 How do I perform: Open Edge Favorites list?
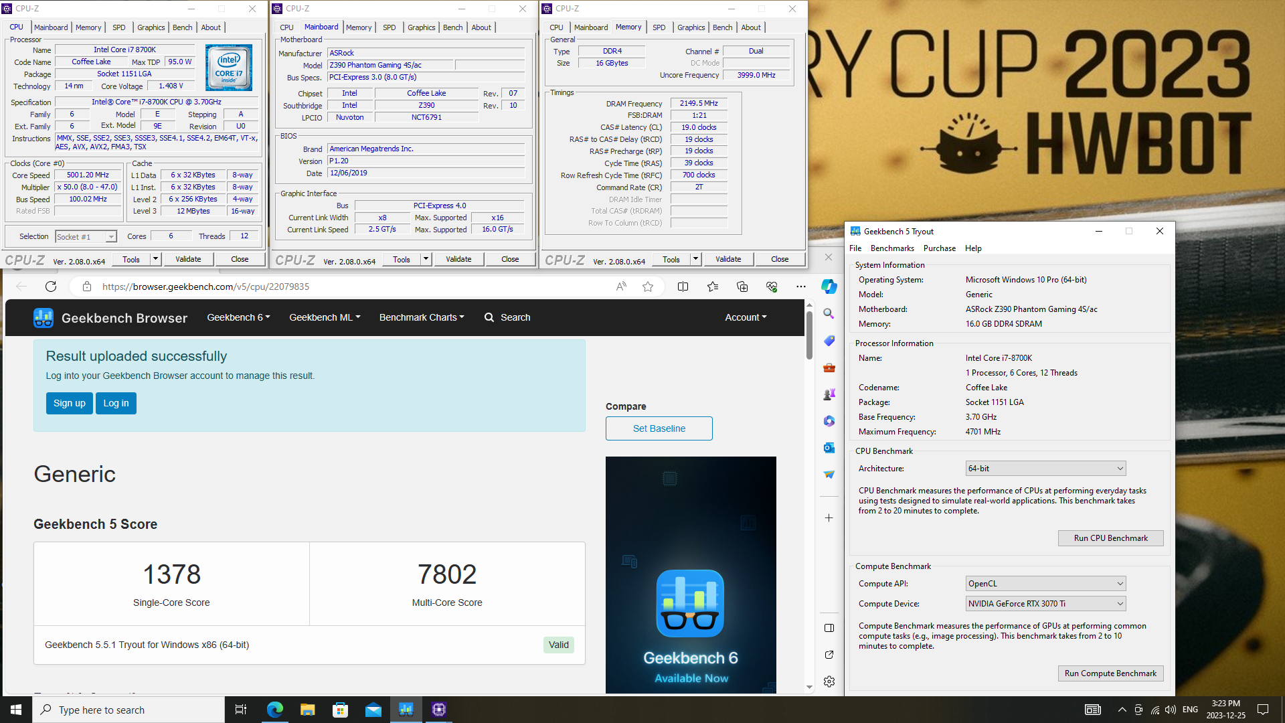(x=713, y=287)
